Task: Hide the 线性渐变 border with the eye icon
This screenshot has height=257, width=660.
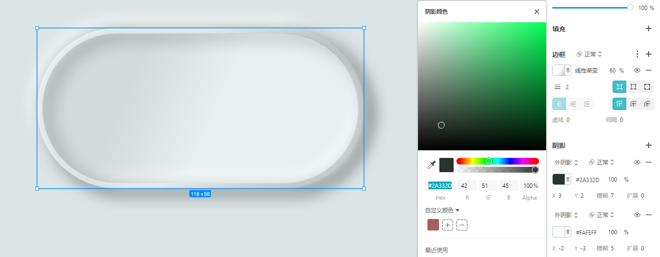Action: [x=637, y=70]
